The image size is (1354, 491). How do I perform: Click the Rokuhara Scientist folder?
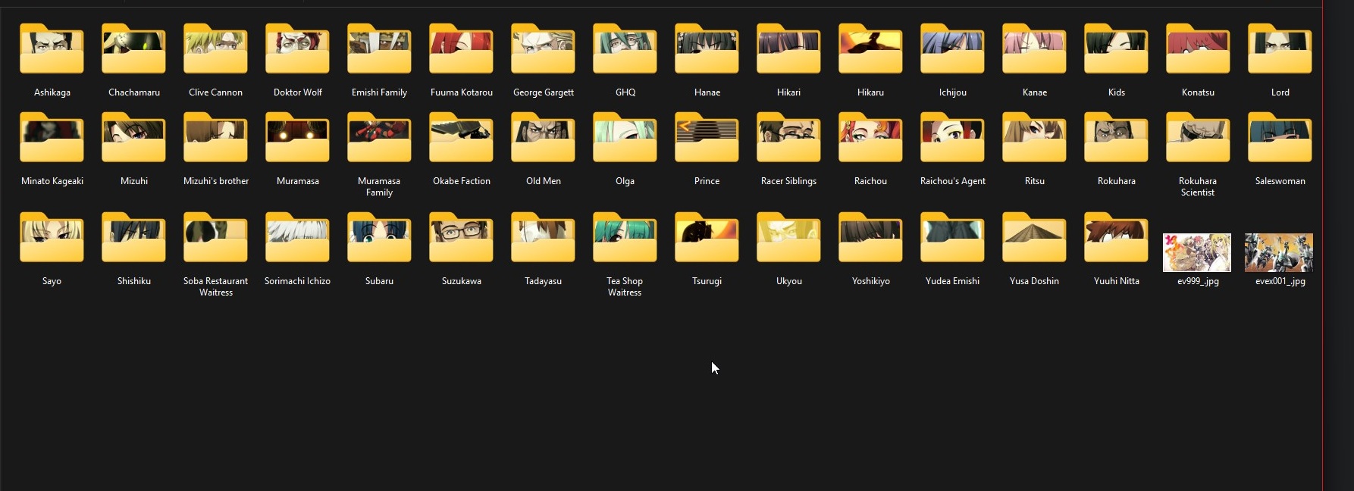click(x=1198, y=137)
